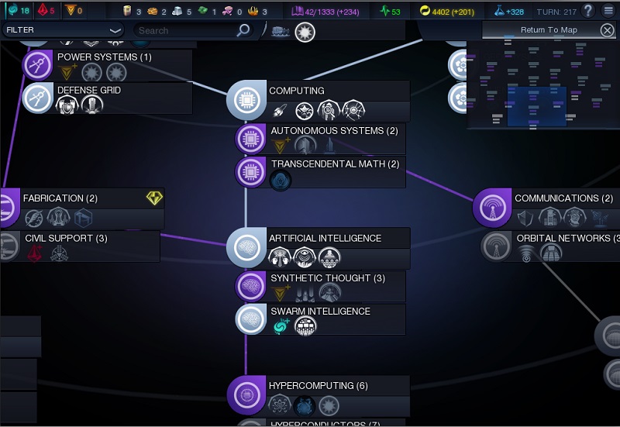Click HYPERCOMPUTING (6) label
The image size is (620, 427).
pos(319,385)
